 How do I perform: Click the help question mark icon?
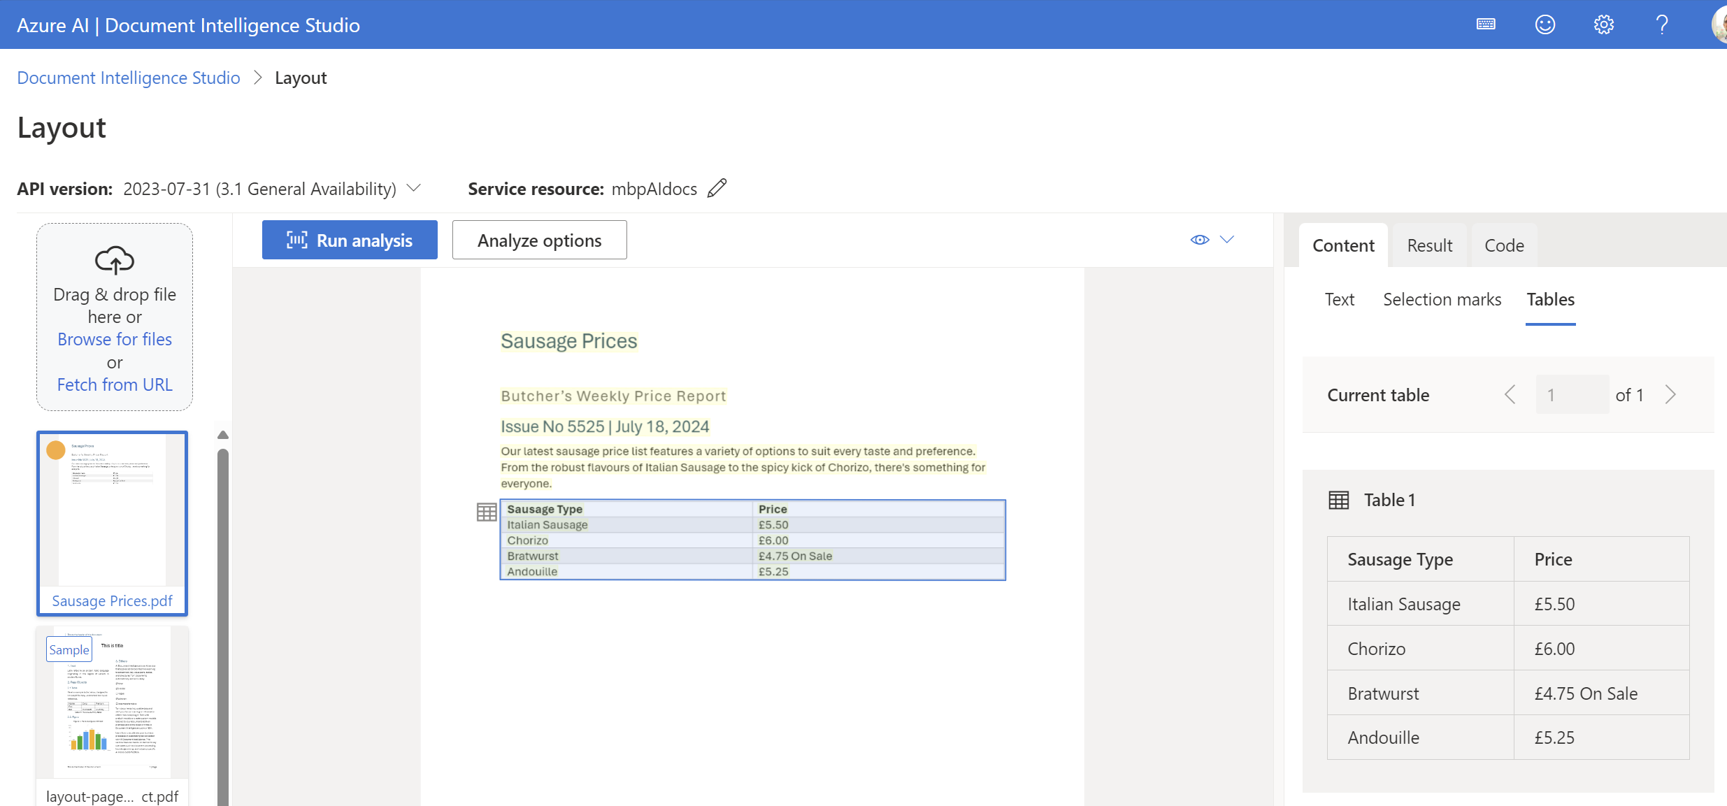[x=1662, y=24]
